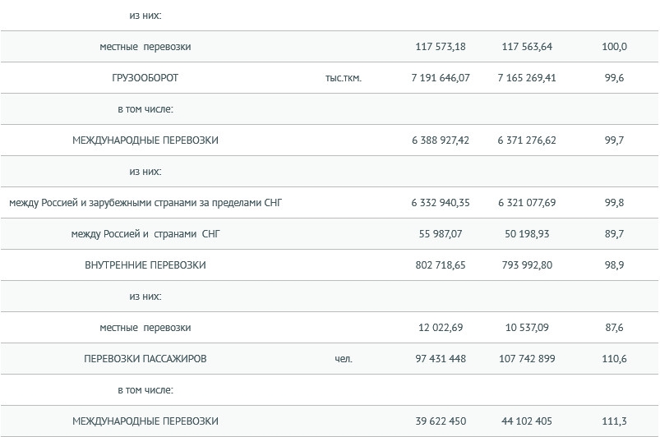Screen dimensions: 660x437
Task: Click the value 50 198,93
Action: click(x=527, y=234)
